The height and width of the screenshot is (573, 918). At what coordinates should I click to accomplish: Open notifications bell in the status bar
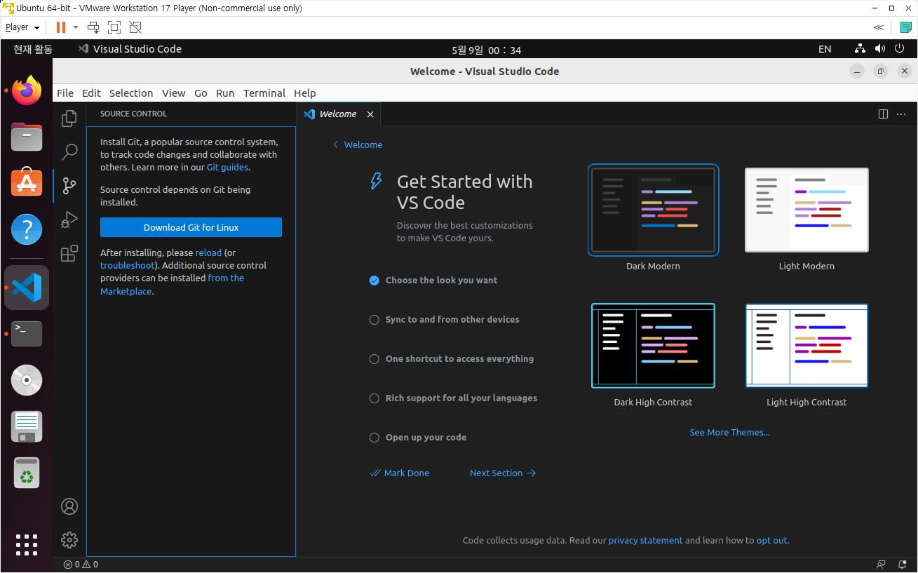901,565
